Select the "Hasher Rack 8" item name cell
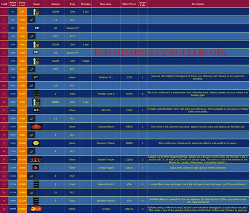 pyautogui.click(x=106, y=184)
